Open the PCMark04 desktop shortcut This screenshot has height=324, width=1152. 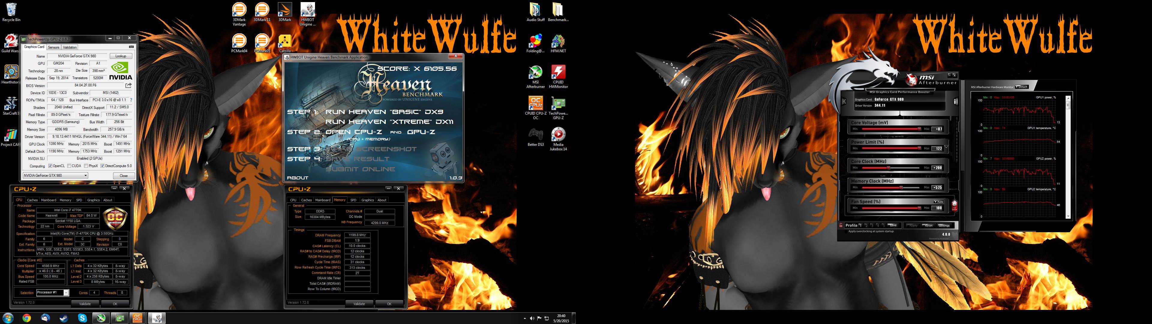239,43
